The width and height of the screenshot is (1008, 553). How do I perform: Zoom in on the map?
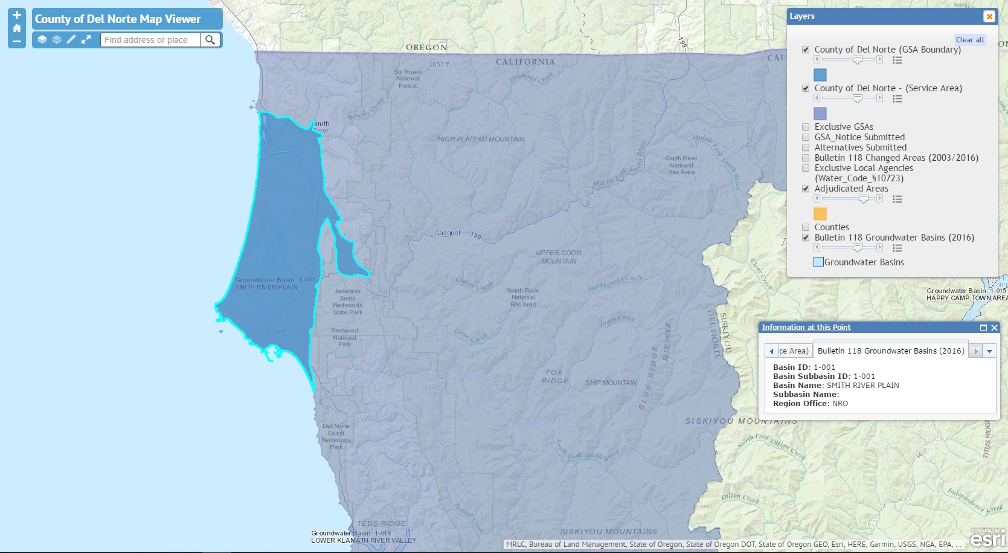17,15
